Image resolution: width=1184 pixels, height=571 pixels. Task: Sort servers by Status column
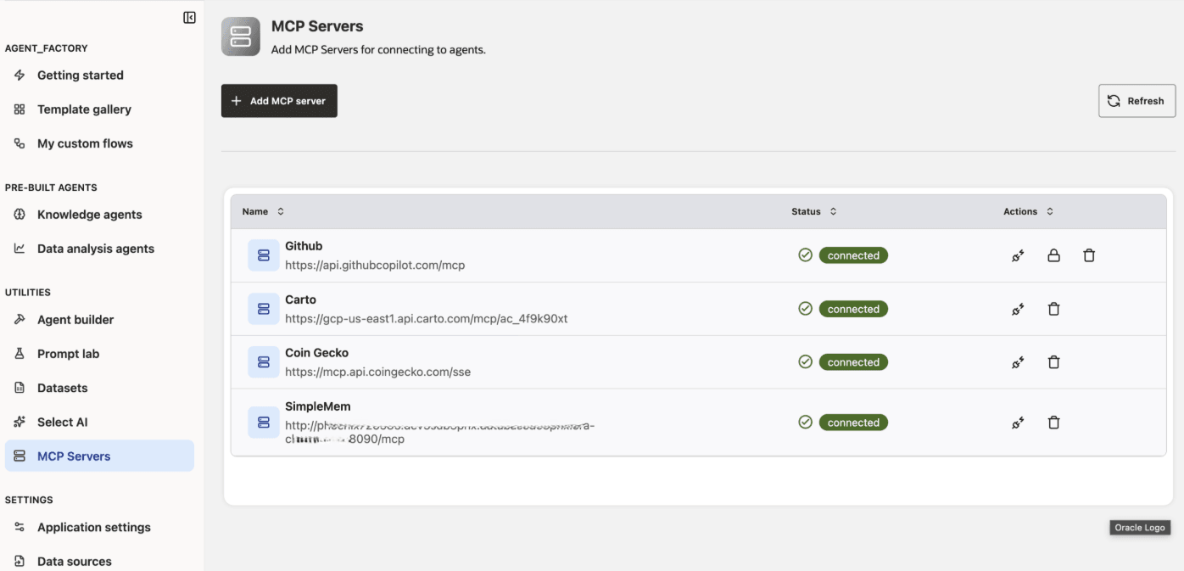click(834, 210)
